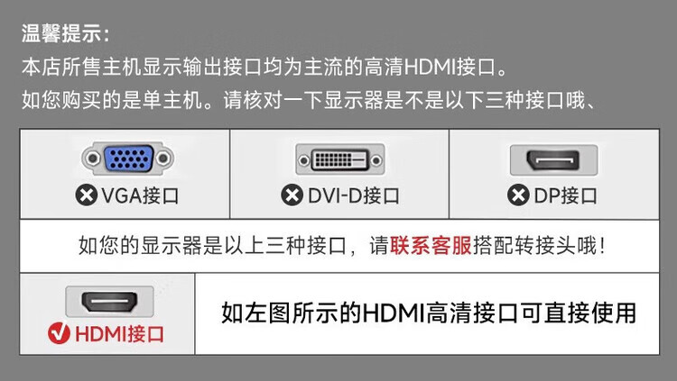Click the HDMI connector image
677x381 pixels.
pos(109,301)
